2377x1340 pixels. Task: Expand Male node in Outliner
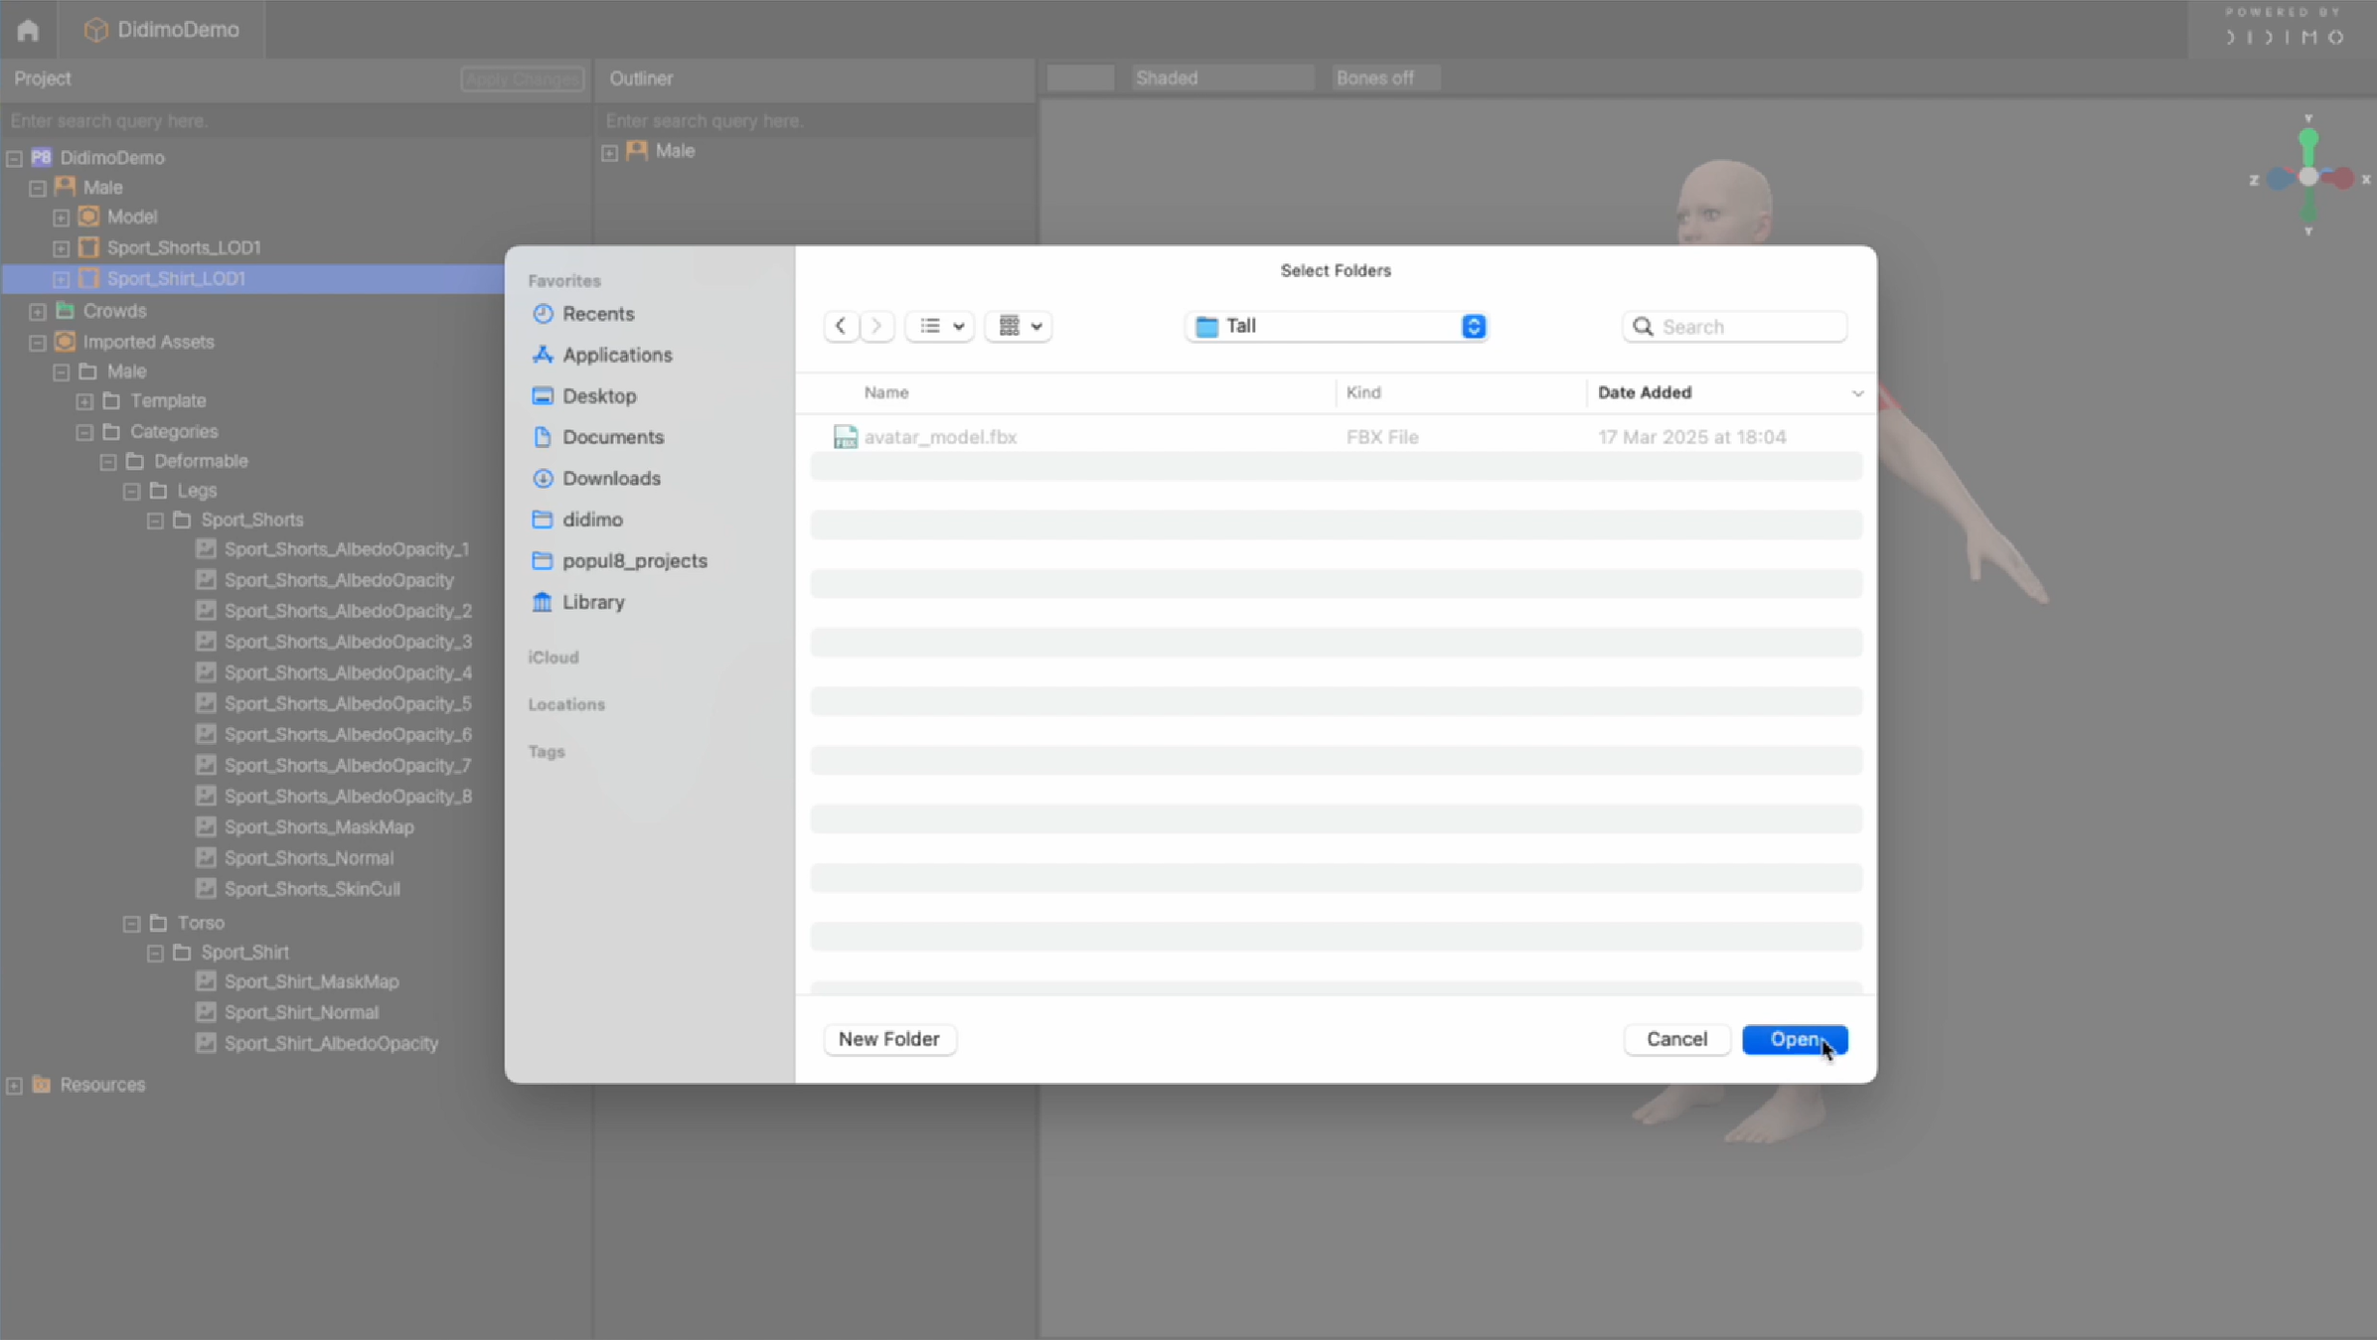pos(610,152)
